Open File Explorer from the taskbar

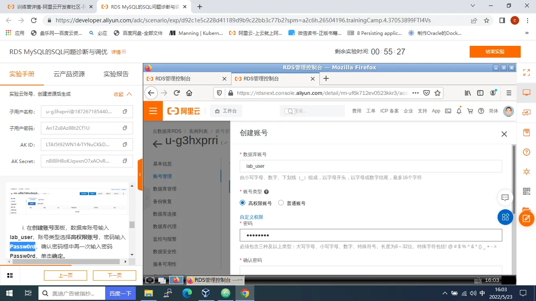pyautogui.click(x=148, y=293)
